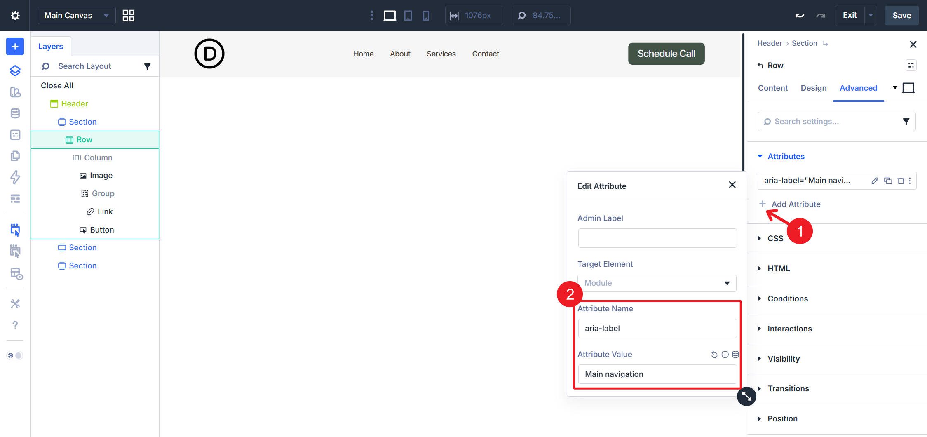This screenshot has width=927, height=437.
Task: Expand the CSS settings group
Action: click(775, 239)
